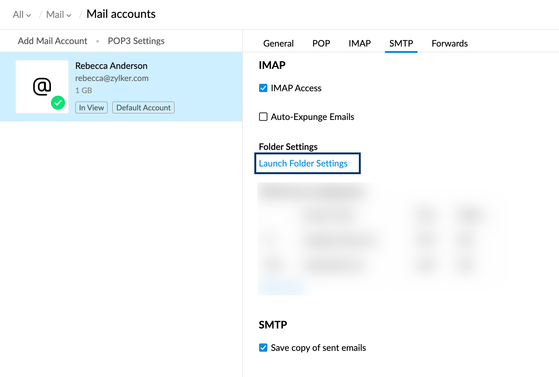Image resolution: width=559 pixels, height=377 pixels.
Task: Uncheck Save copy of sent emails
Action: tap(263, 348)
